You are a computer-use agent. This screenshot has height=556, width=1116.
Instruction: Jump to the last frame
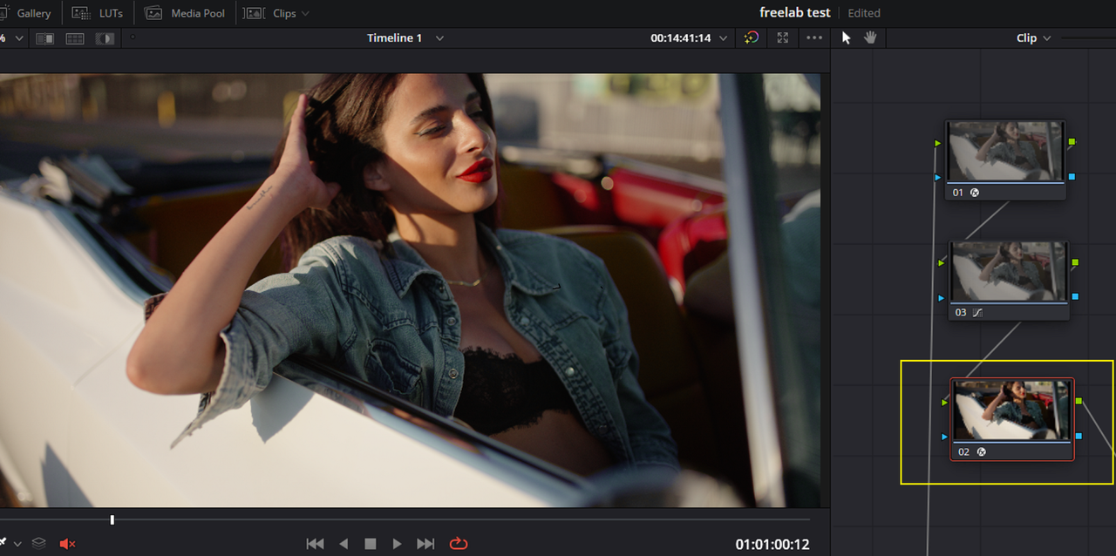click(425, 544)
